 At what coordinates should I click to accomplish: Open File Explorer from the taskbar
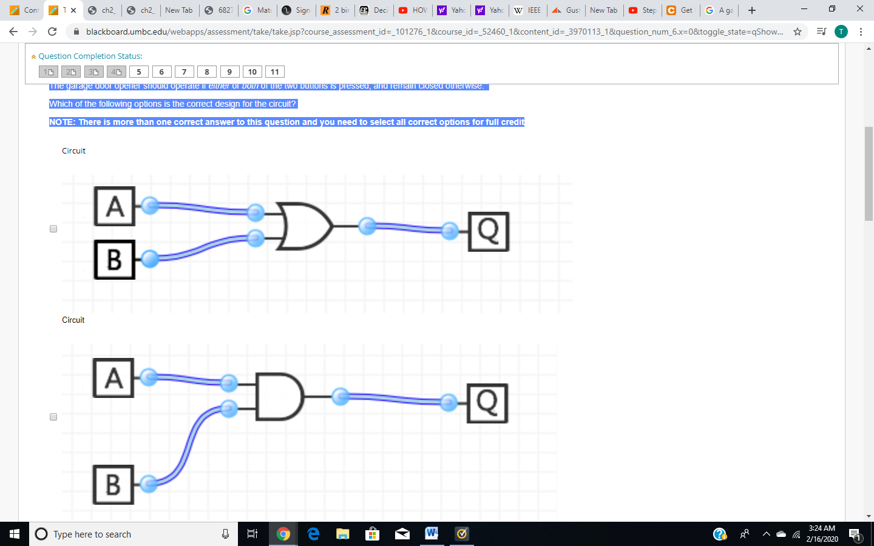pyautogui.click(x=343, y=534)
